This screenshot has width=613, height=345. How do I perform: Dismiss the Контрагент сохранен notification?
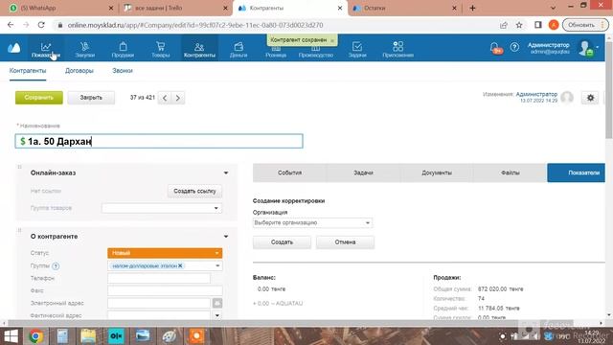click(332, 40)
